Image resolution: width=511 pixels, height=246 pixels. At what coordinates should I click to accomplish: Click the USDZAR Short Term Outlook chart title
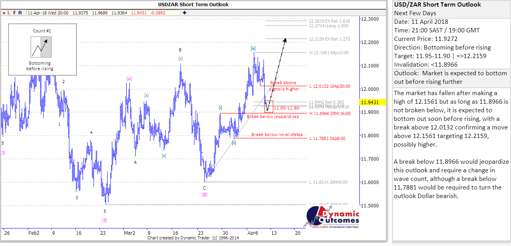click(x=193, y=5)
